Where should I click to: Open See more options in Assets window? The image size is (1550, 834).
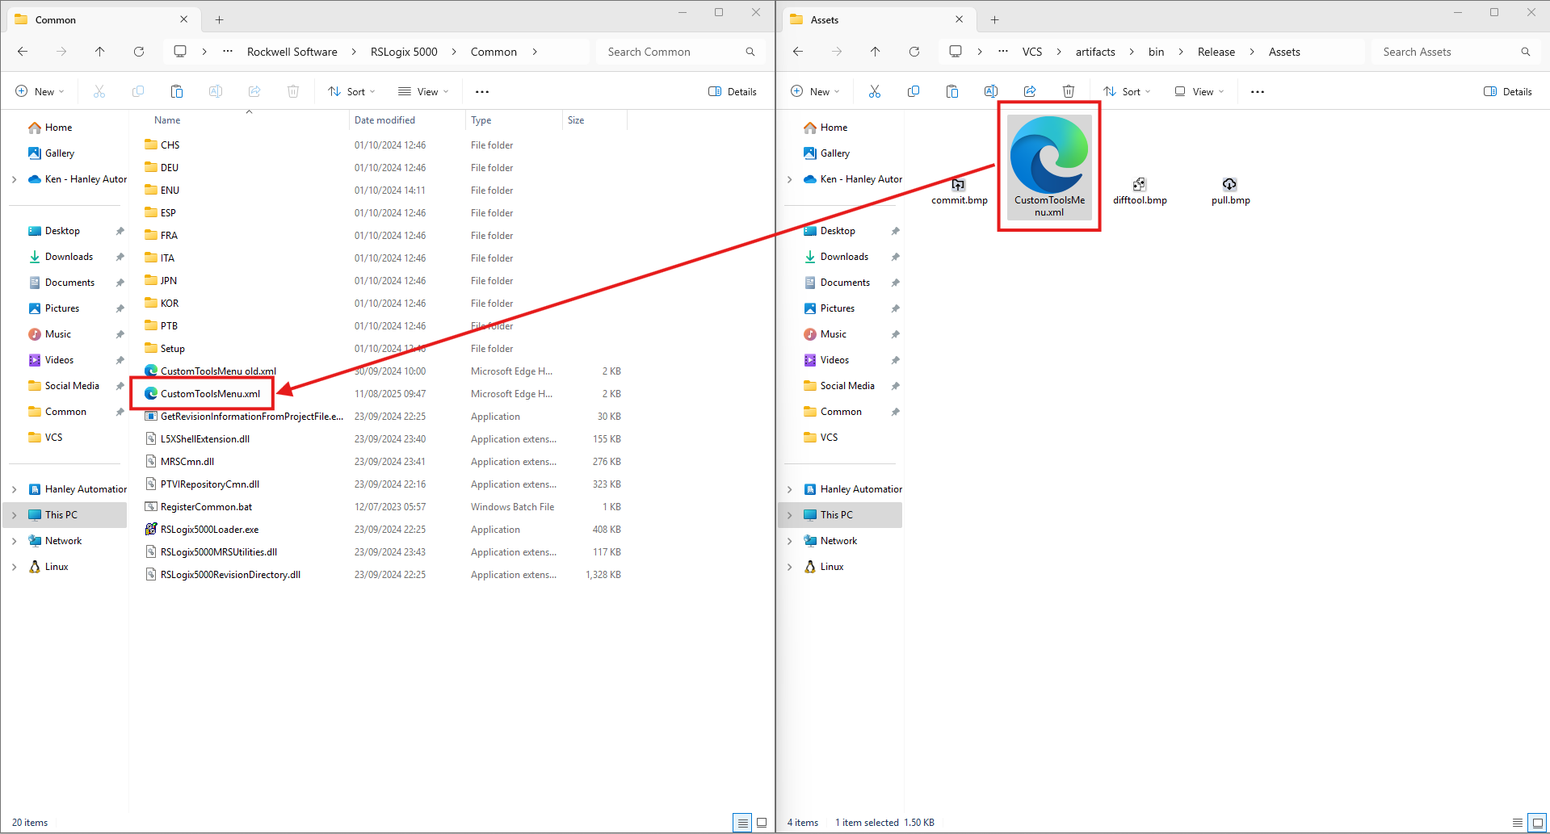coord(1258,91)
